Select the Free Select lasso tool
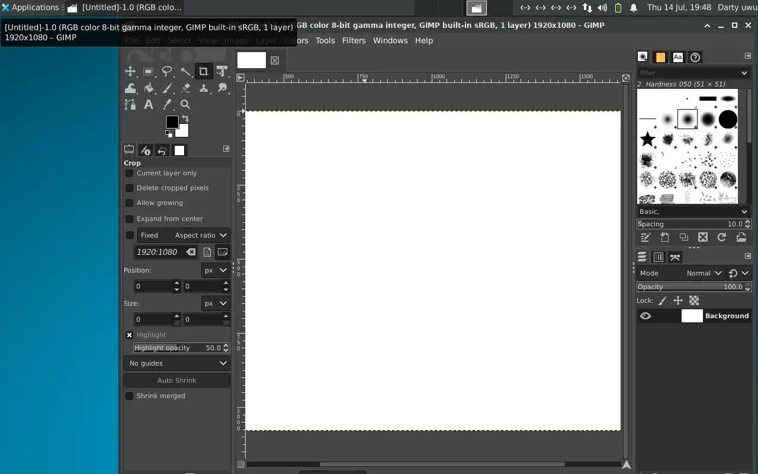Viewport: 758px width, 474px height. (167, 72)
